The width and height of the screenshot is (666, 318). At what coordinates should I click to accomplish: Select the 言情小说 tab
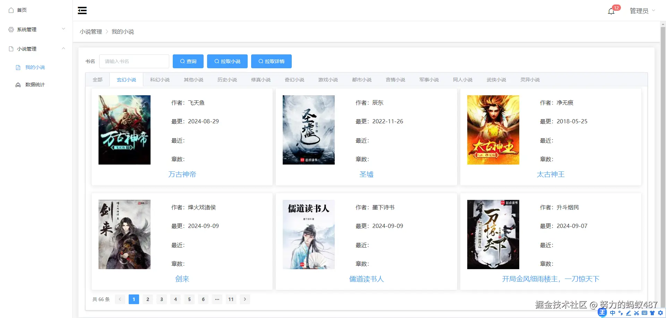(x=395, y=80)
